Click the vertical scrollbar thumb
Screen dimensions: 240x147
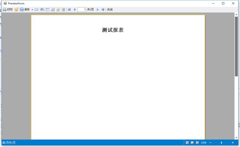tap(236, 47)
